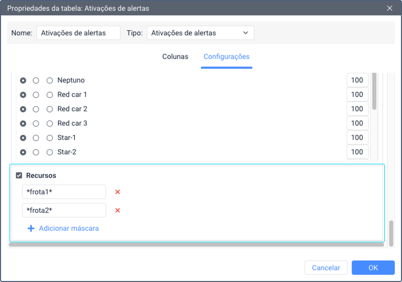This screenshot has width=402, height=282.
Task: Click the Nome text field
Action: (x=78, y=33)
